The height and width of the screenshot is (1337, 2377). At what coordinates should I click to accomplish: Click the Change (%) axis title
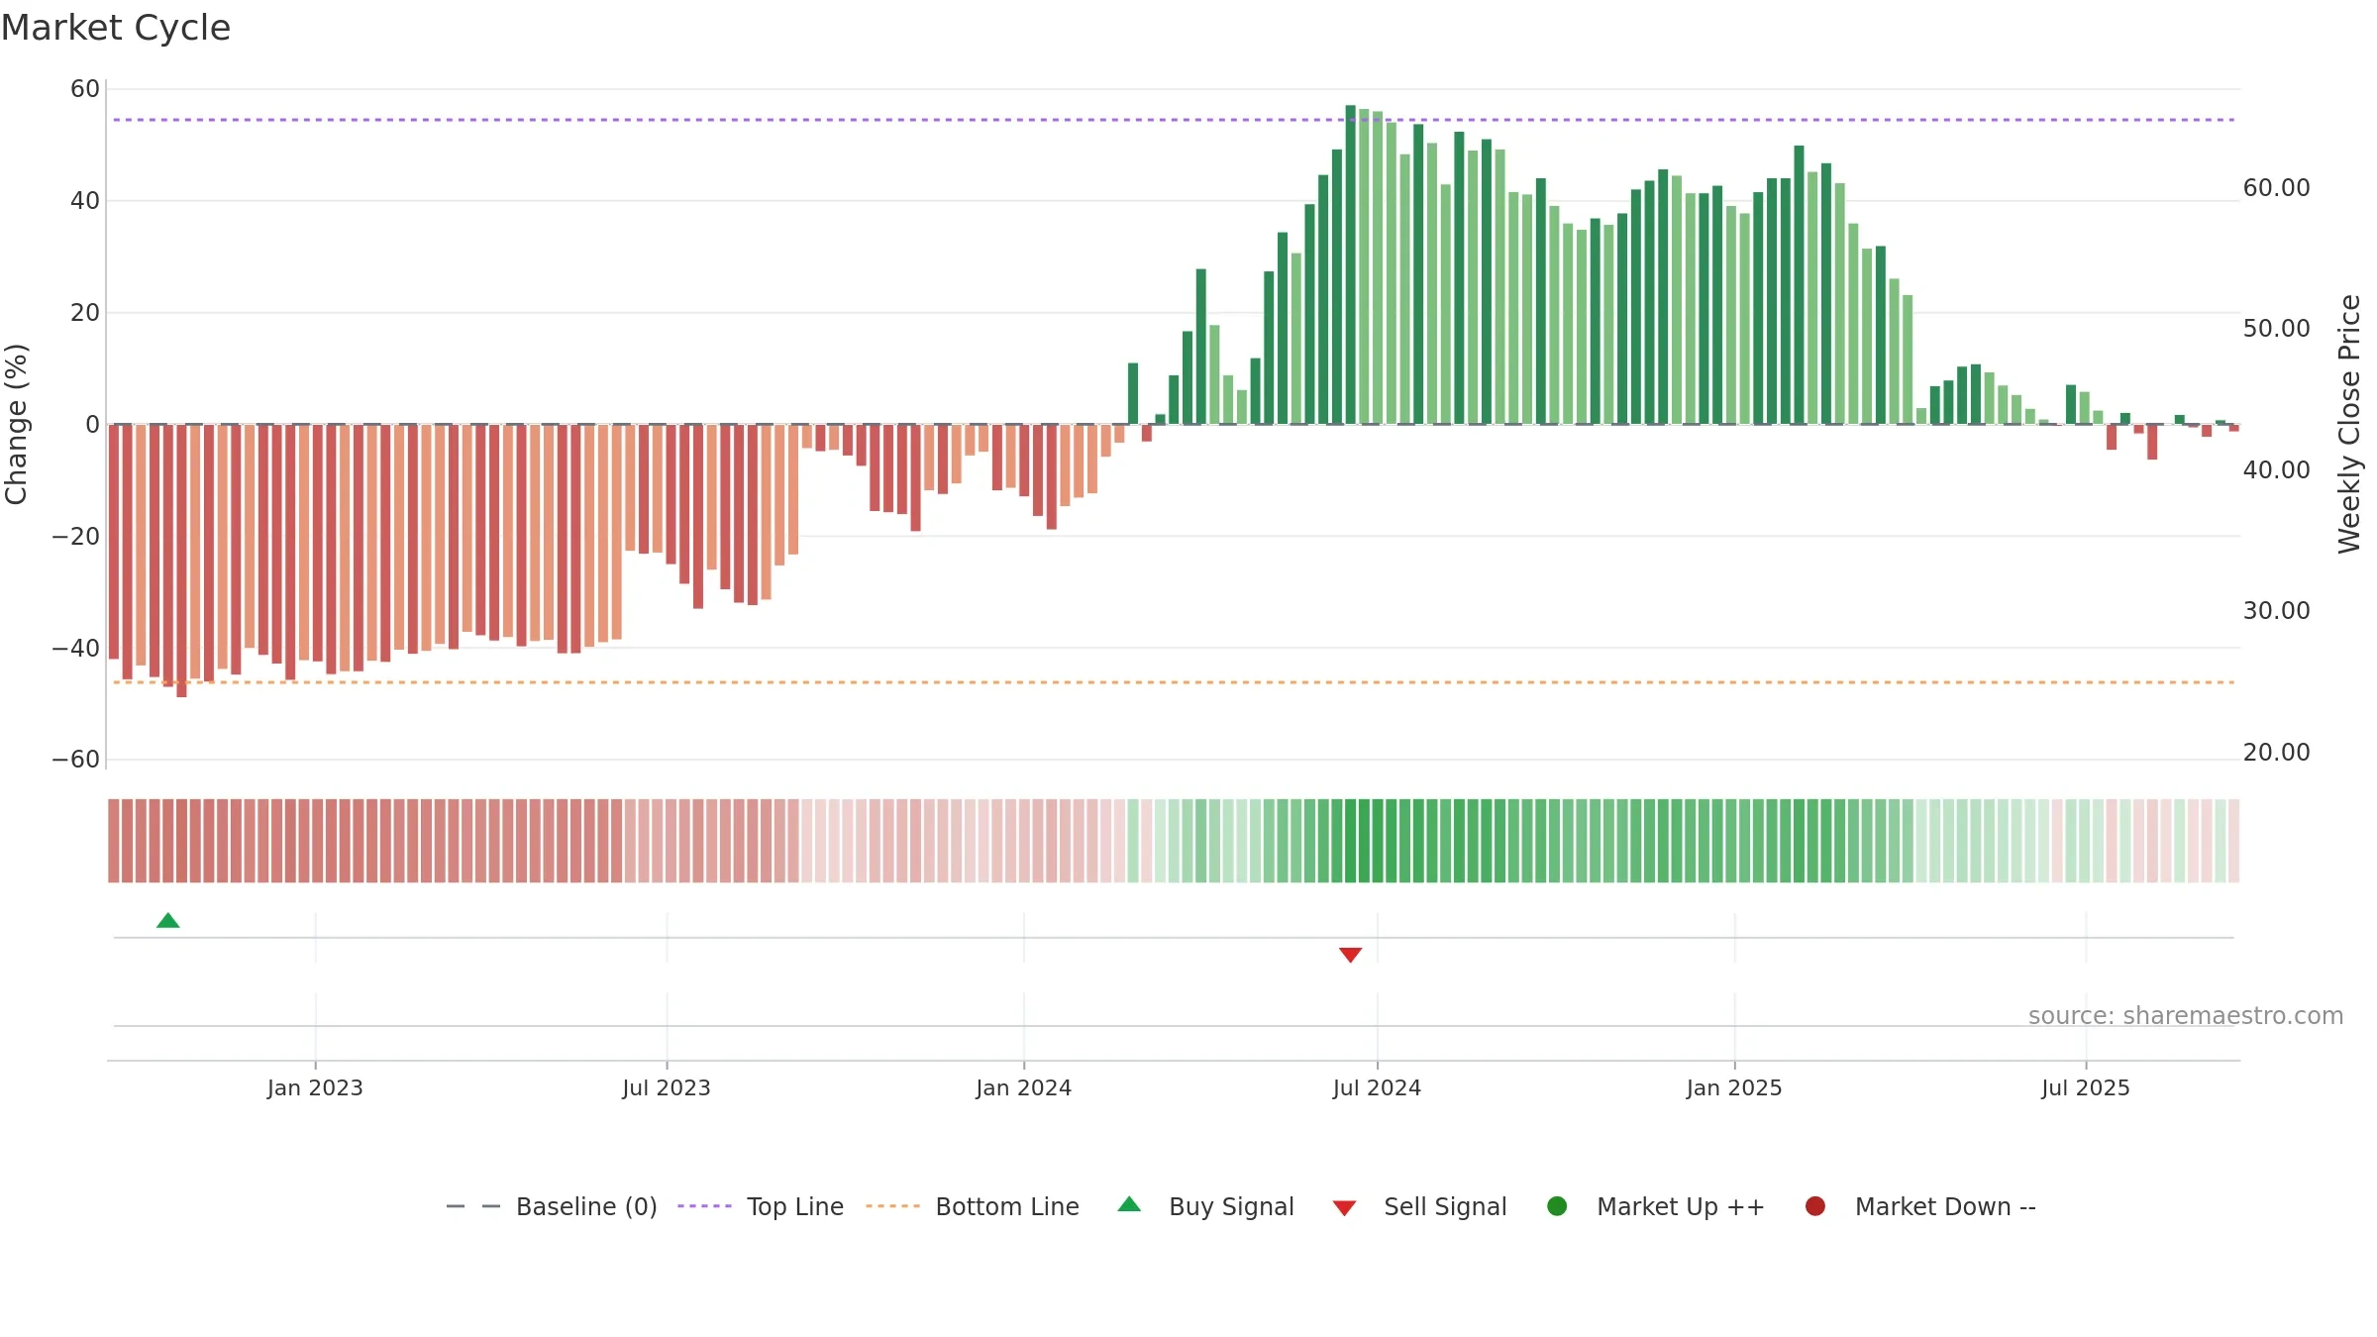[16, 424]
